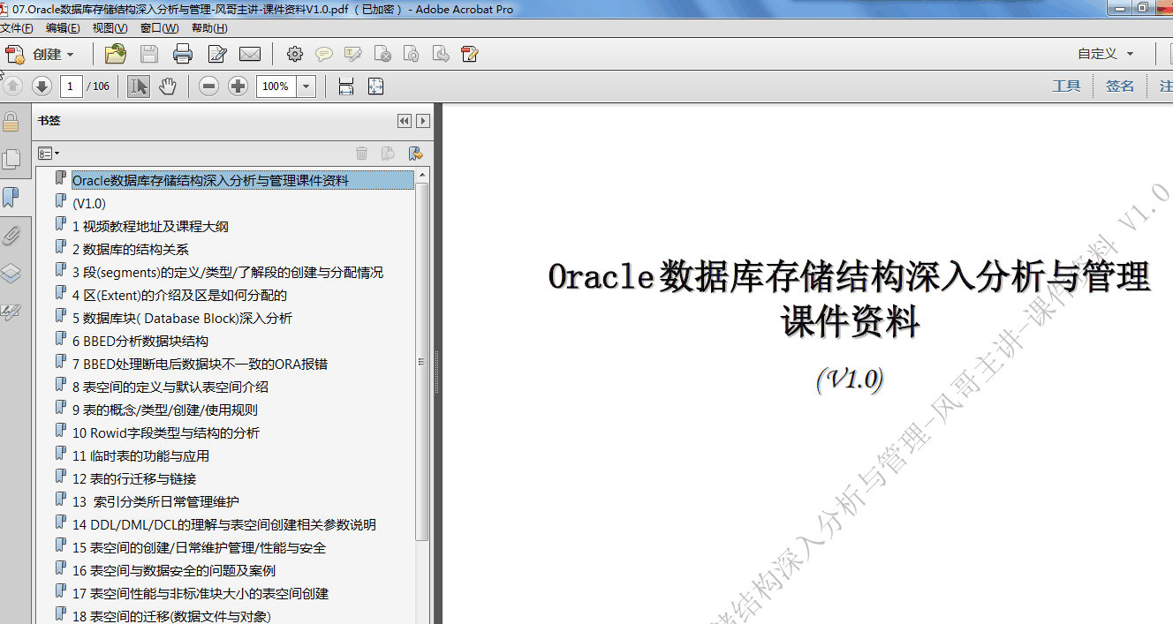
Task: Open the settings gear icon in toolbar
Action: [295, 54]
